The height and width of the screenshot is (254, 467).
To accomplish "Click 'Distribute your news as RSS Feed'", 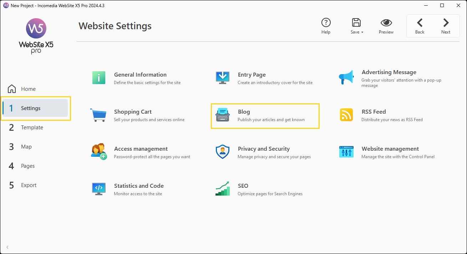I will pyautogui.click(x=392, y=120).
